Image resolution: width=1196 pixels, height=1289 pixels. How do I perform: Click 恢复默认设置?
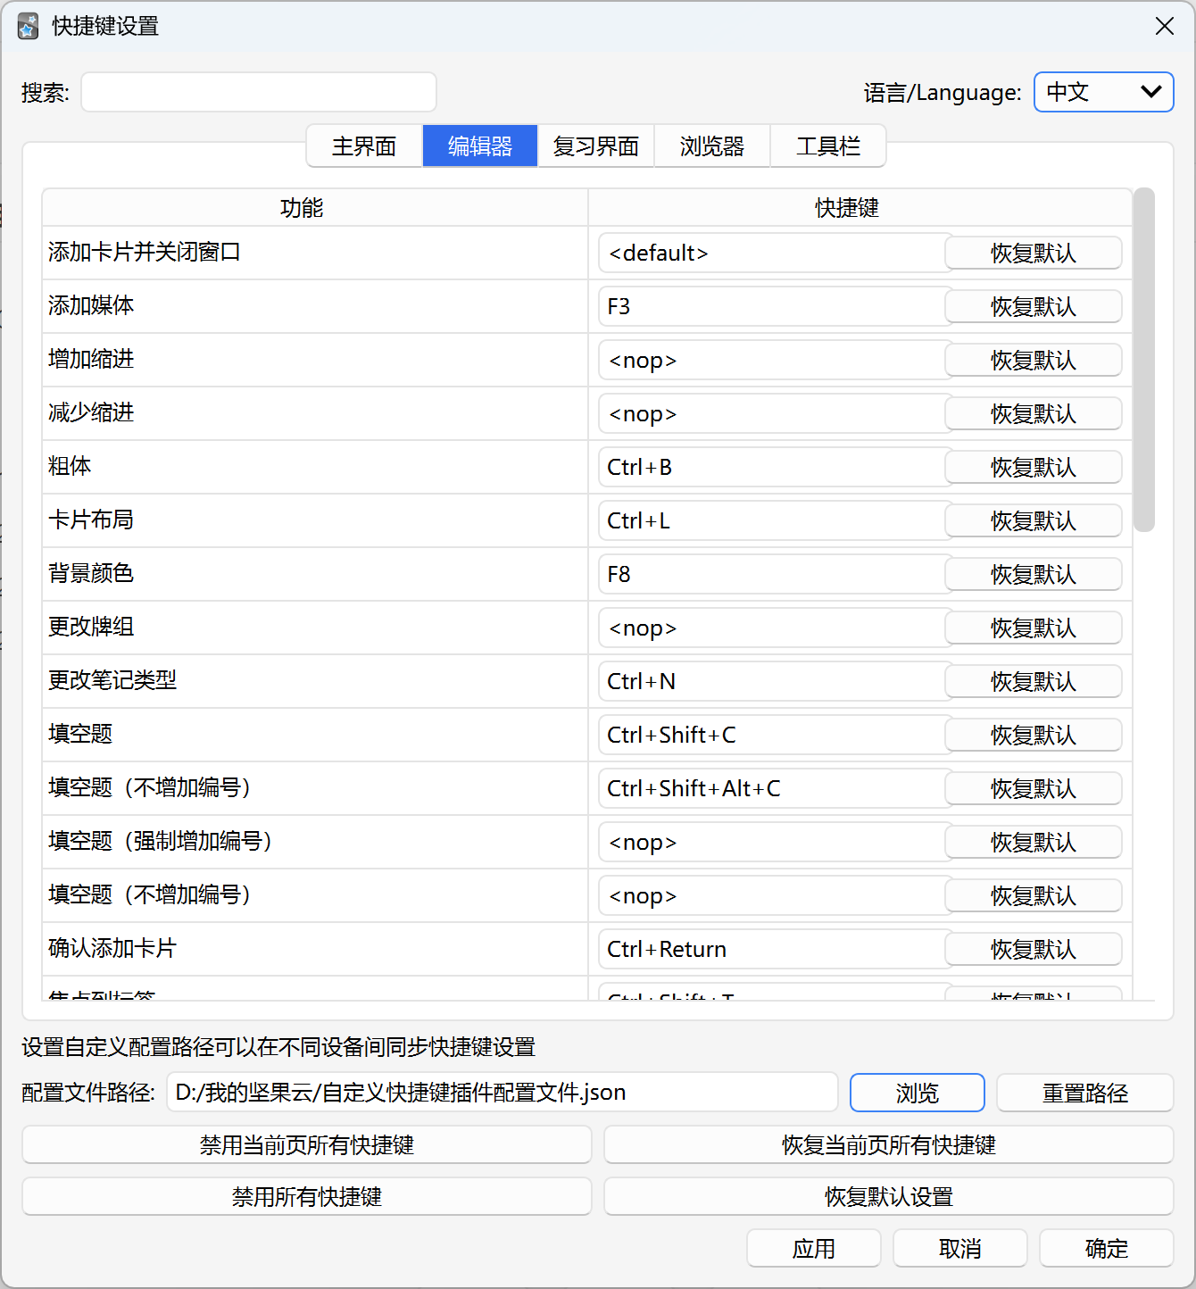pyautogui.click(x=890, y=1196)
